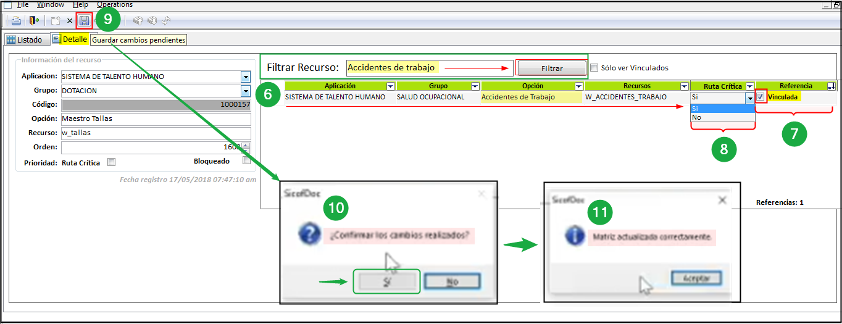Click the window document icon left of File
The image size is (842, 324).
(7, 4)
